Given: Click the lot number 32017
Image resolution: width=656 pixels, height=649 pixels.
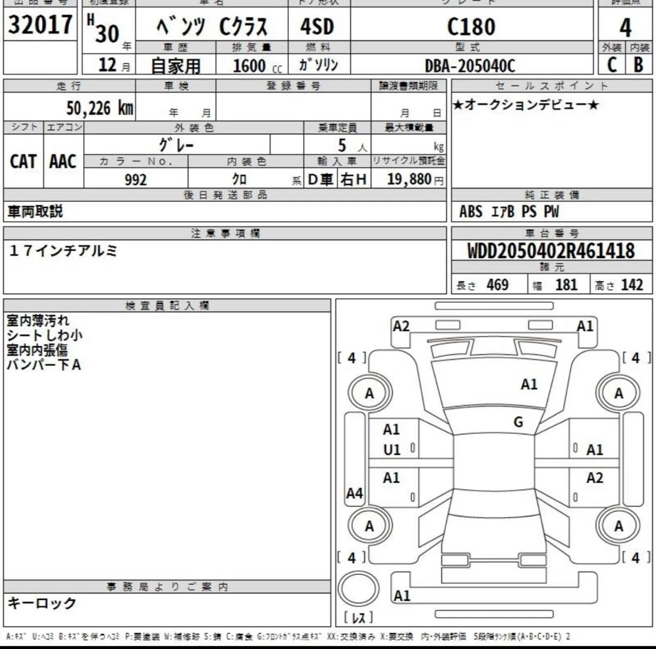Looking at the screenshot, I should (x=40, y=25).
